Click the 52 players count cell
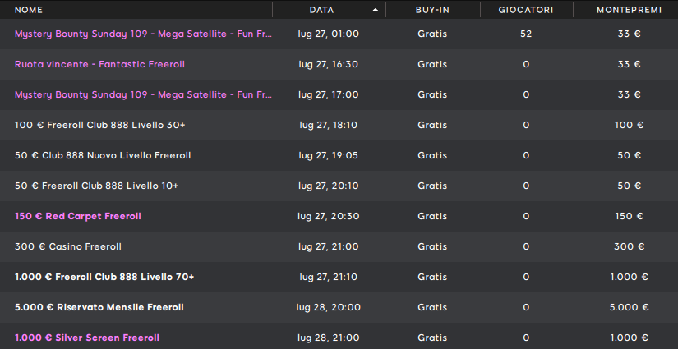 [526, 34]
